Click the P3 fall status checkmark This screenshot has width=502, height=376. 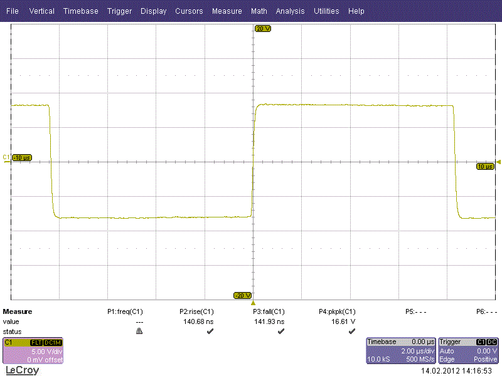point(280,332)
